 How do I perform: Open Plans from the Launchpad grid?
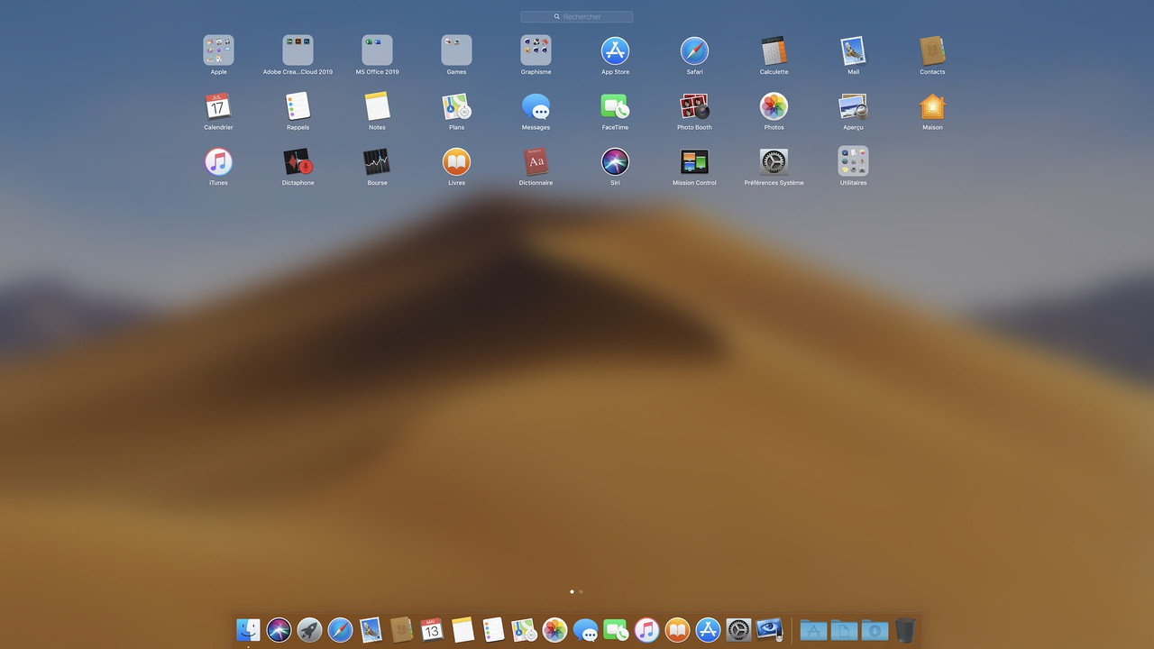(x=456, y=106)
